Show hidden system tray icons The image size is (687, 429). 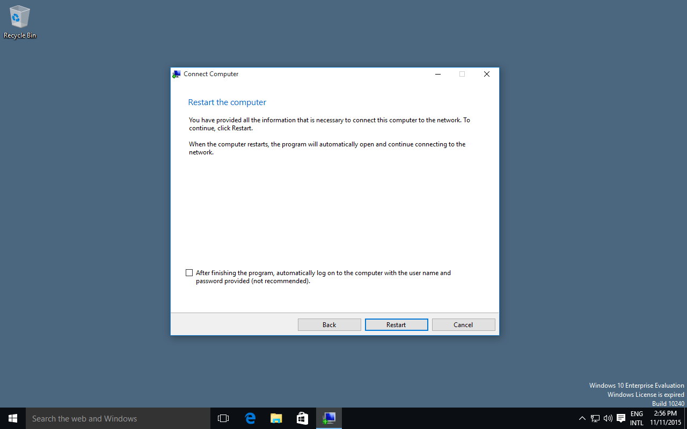pyautogui.click(x=582, y=418)
